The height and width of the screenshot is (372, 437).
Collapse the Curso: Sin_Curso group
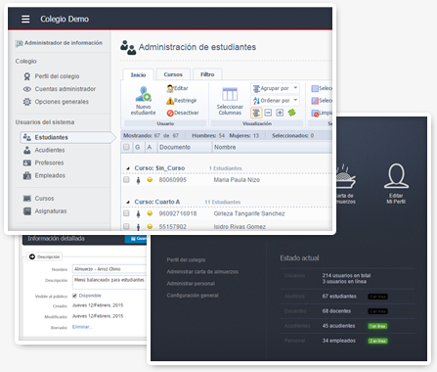coord(128,168)
